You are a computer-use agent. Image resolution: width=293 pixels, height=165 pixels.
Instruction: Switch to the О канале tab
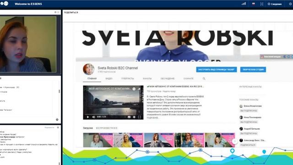188,78
